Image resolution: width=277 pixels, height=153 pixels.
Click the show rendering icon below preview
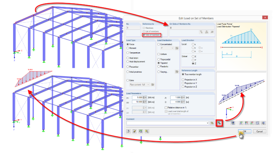click(x=233, y=123)
